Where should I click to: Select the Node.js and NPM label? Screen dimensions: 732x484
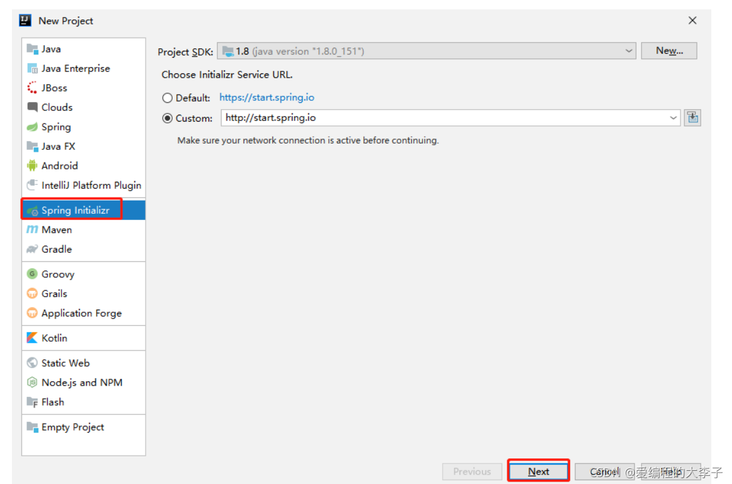[82, 383]
